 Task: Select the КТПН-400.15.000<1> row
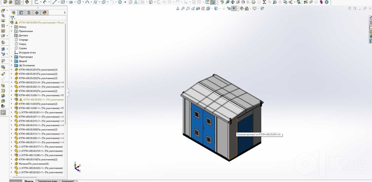coord(38,155)
